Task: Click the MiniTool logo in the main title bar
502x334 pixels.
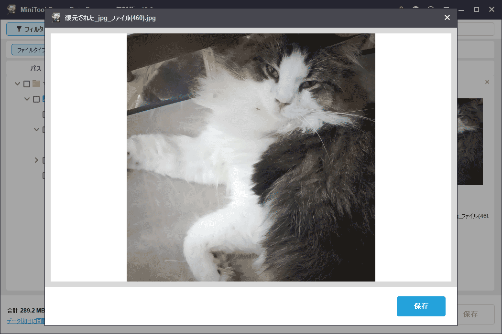Action: (x=11, y=9)
